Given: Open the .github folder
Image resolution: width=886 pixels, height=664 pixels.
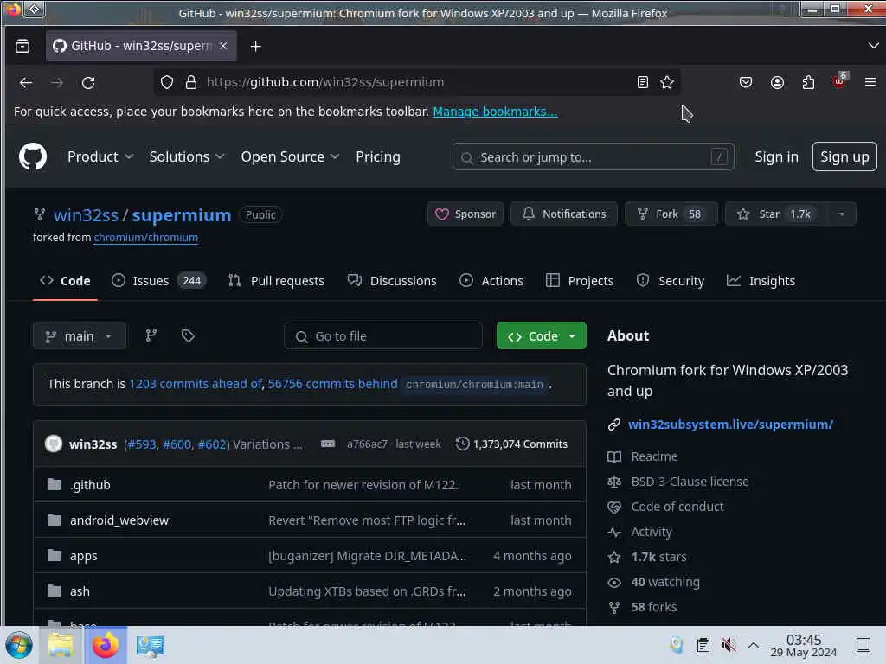Looking at the screenshot, I should coord(90,485).
